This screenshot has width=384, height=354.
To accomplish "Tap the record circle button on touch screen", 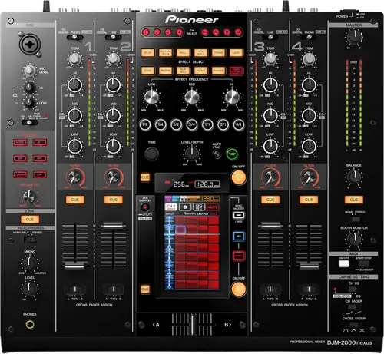I will (185, 207).
